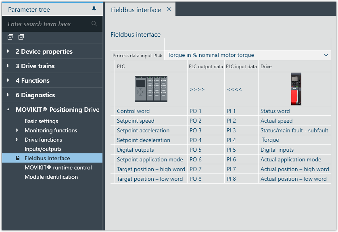Expand the 3 Drive trains node

[x=9, y=66]
